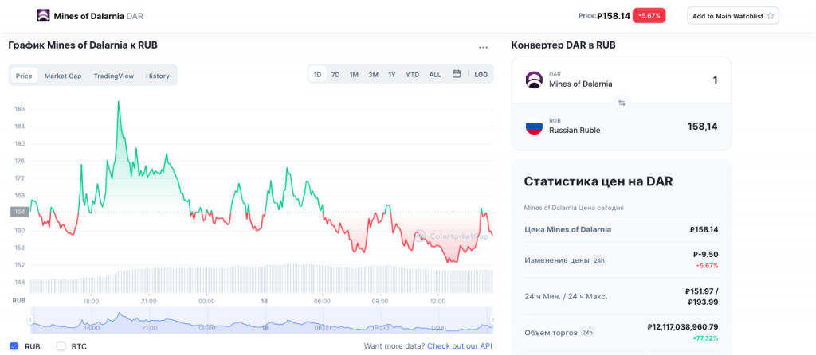Switch to the TradingView tab

pos(113,76)
